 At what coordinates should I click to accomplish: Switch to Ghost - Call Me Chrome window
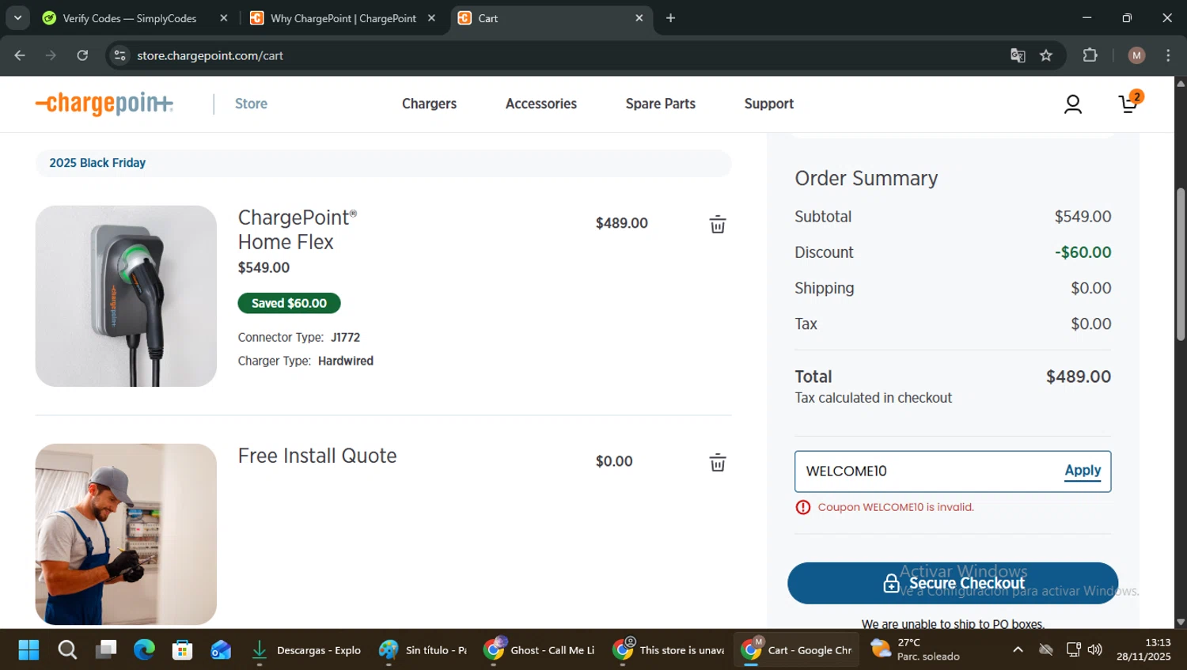click(540, 650)
